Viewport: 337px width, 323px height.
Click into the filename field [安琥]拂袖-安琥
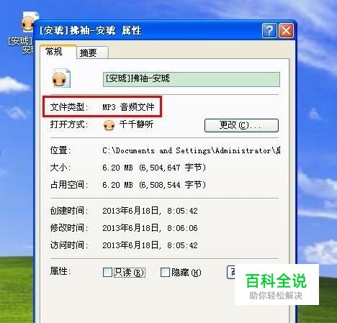192,79
